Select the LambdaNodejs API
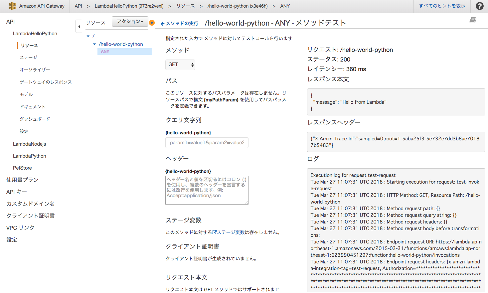Image resolution: width=488 pixels, height=293 pixels. (29, 144)
